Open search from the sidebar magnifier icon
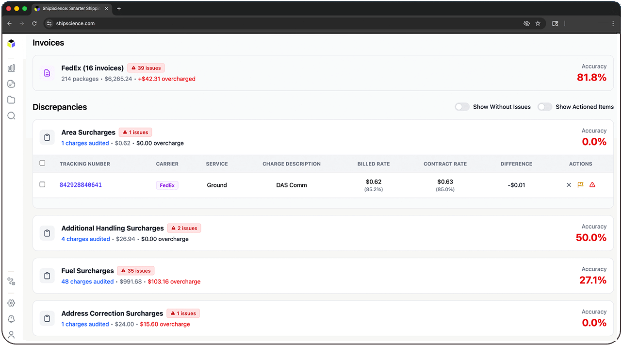The height and width of the screenshot is (345, 622). click(x=11, y=115)
